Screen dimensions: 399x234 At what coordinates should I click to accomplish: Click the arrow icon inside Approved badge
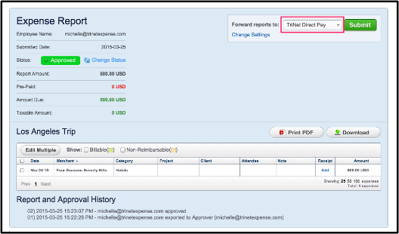pyautogui.click(x=46, y=60)
